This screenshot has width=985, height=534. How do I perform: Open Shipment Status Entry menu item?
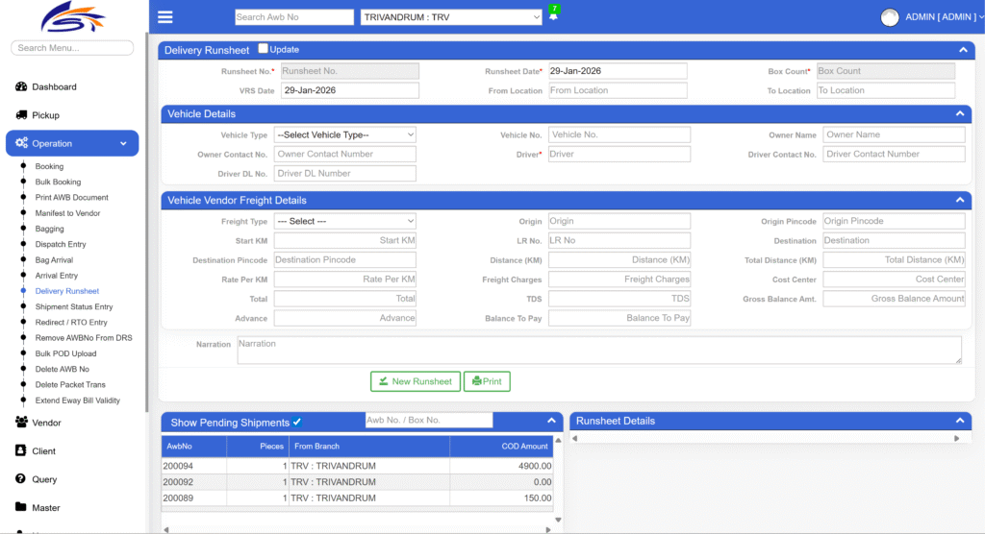[74, 307]
